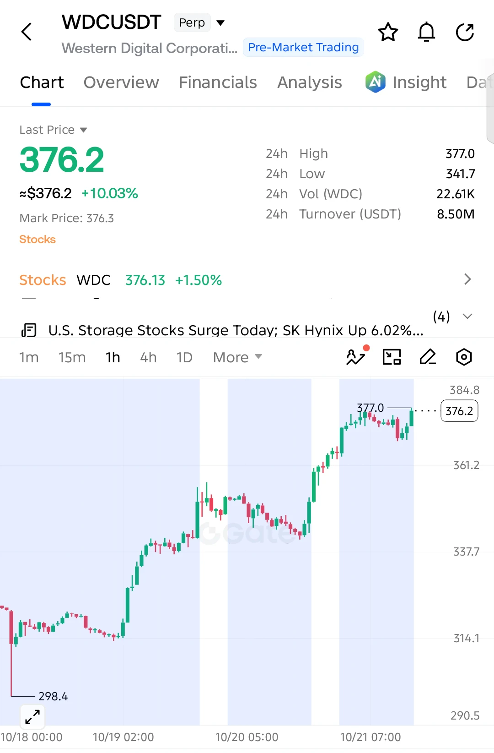
Task: Open the Perp contract type dropdown
Action: pos(199,22)
